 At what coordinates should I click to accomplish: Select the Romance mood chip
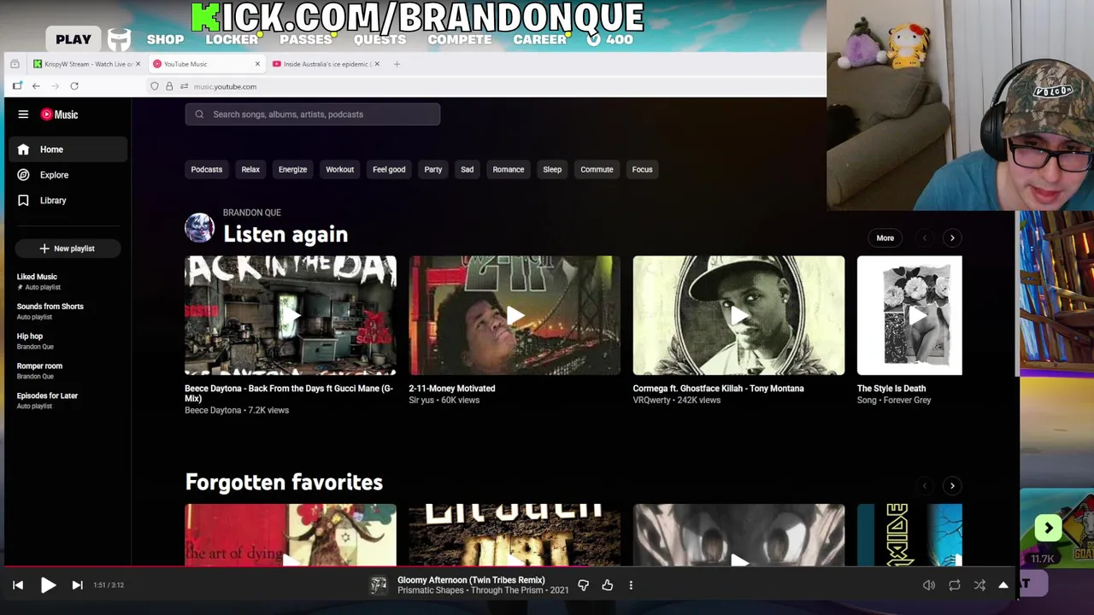[x=509, y=169]
